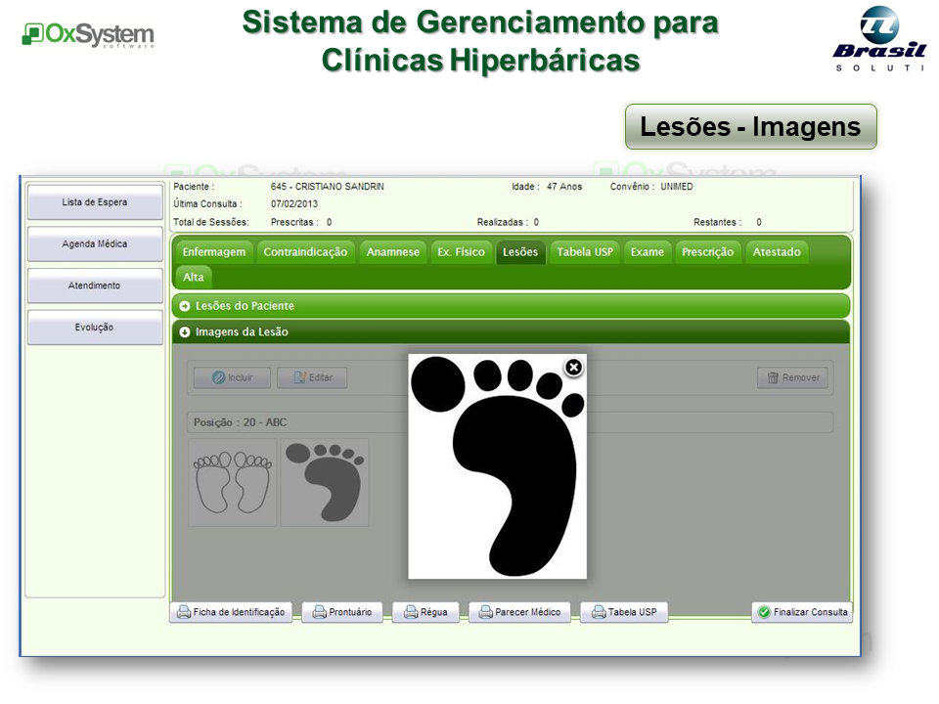Viewport: 939px width, 704px height.
Task: Click the trash icon on Remover
Action: (x=772, y=378)
